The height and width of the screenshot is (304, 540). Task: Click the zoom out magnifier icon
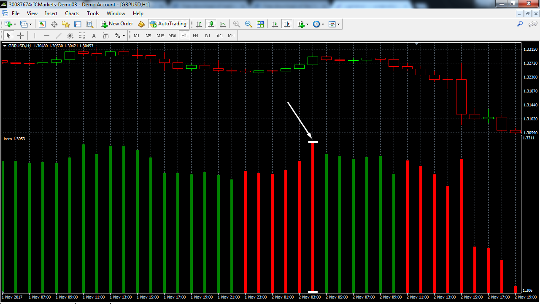click(248, 24)
